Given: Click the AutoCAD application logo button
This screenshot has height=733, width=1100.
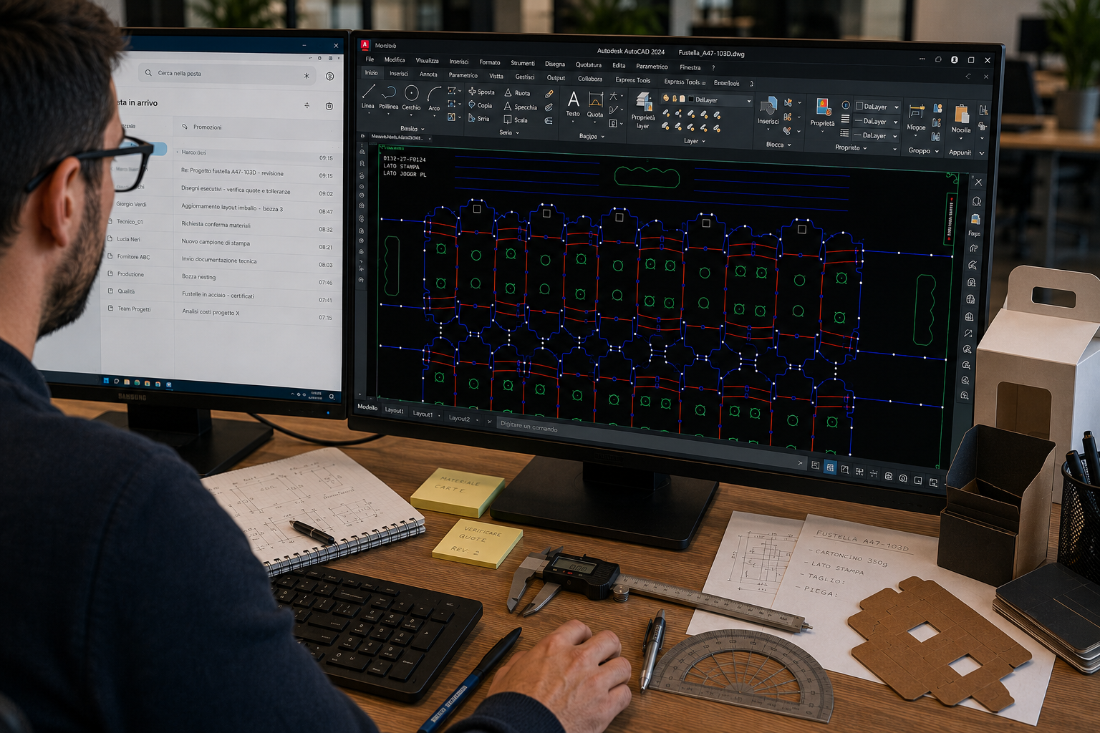Looking at the screenshot, I should click(x=365, y=45).
